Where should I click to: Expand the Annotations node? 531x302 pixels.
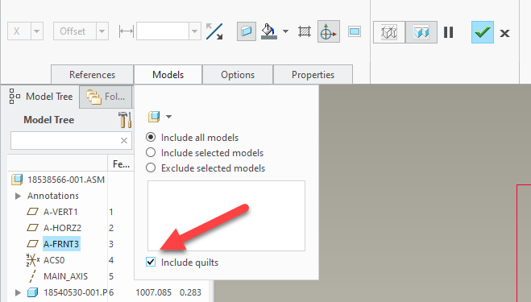[x=18, y=196]
